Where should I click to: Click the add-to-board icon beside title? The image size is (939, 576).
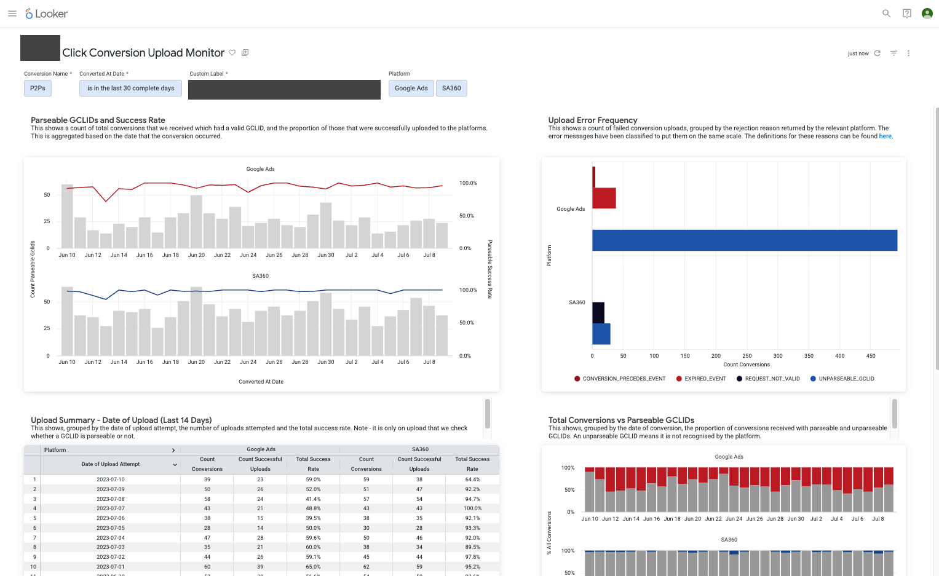tap(245, 52)
